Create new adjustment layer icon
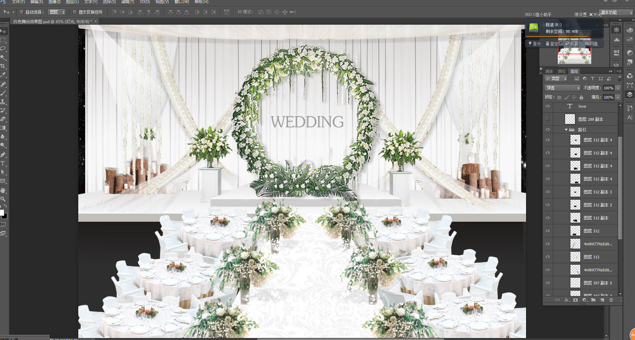This screenshot has width=635, height=340. click(x=584, y=300)
